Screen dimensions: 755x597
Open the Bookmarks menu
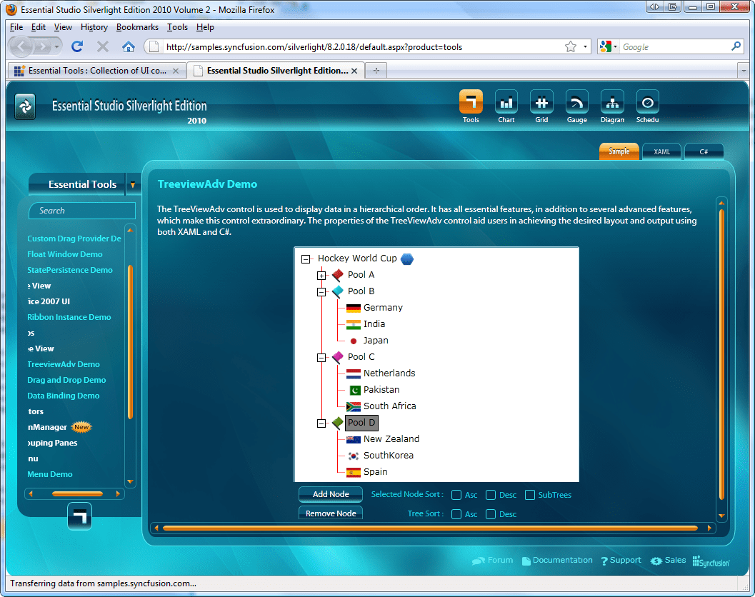coord(137,27)
